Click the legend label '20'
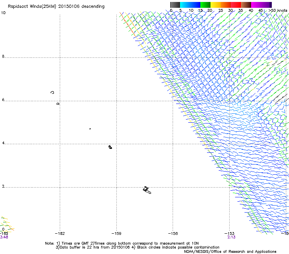The image size is (289, 254). click(x=210, y=11)
